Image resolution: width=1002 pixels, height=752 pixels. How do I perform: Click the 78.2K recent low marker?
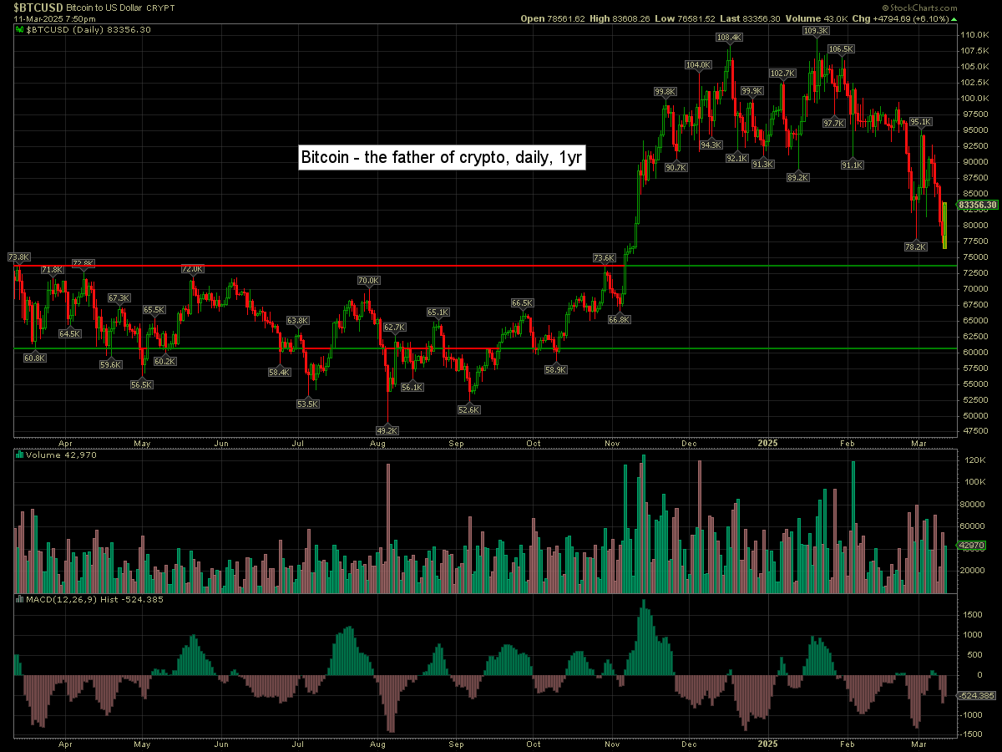pos(915,246)
